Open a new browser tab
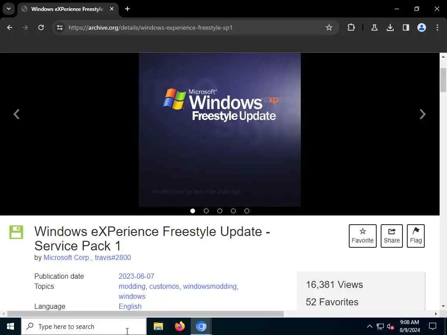 pyautogui.click(x=127, y=9)
